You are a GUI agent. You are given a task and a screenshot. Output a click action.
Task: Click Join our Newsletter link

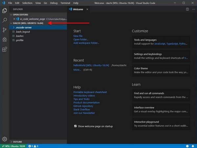(x=84, y=113)
